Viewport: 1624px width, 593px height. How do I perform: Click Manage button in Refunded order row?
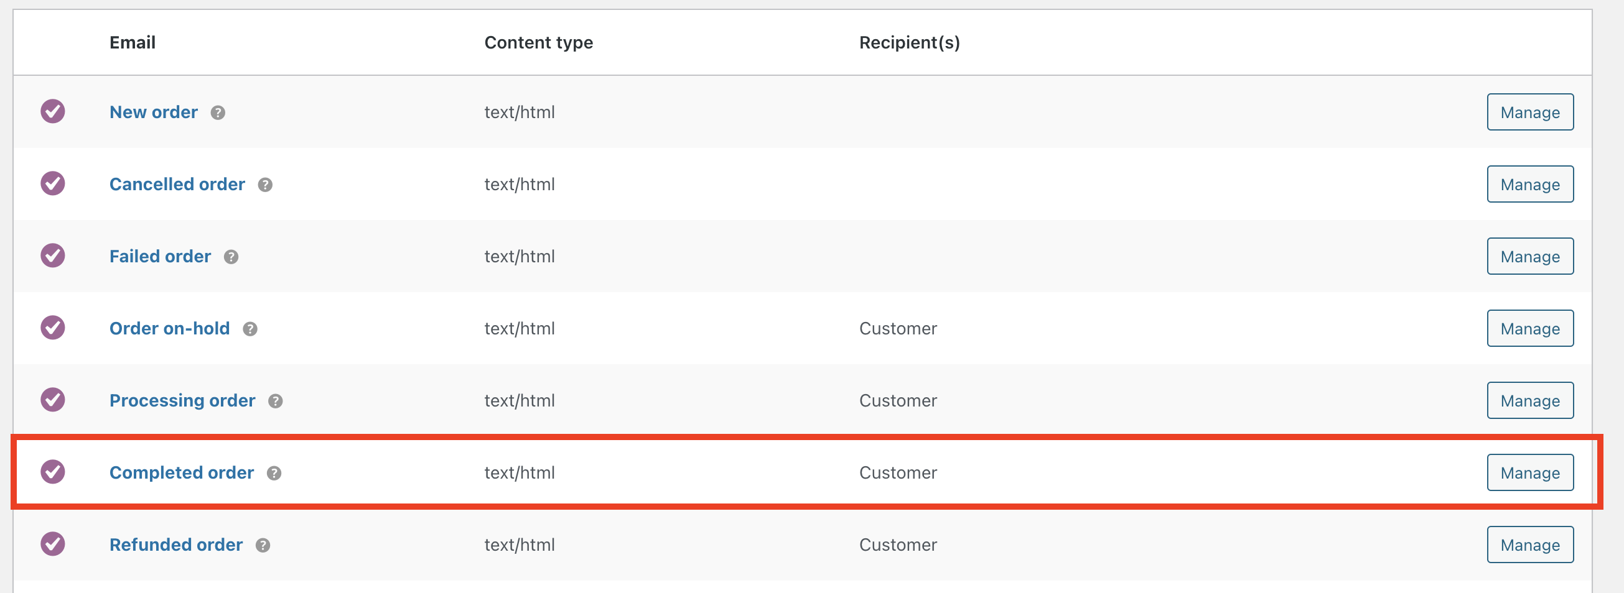tap(1529, 545)
